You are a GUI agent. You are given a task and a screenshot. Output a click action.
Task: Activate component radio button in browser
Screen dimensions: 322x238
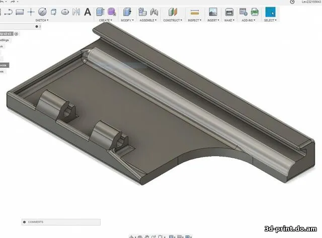coord(16,34)
